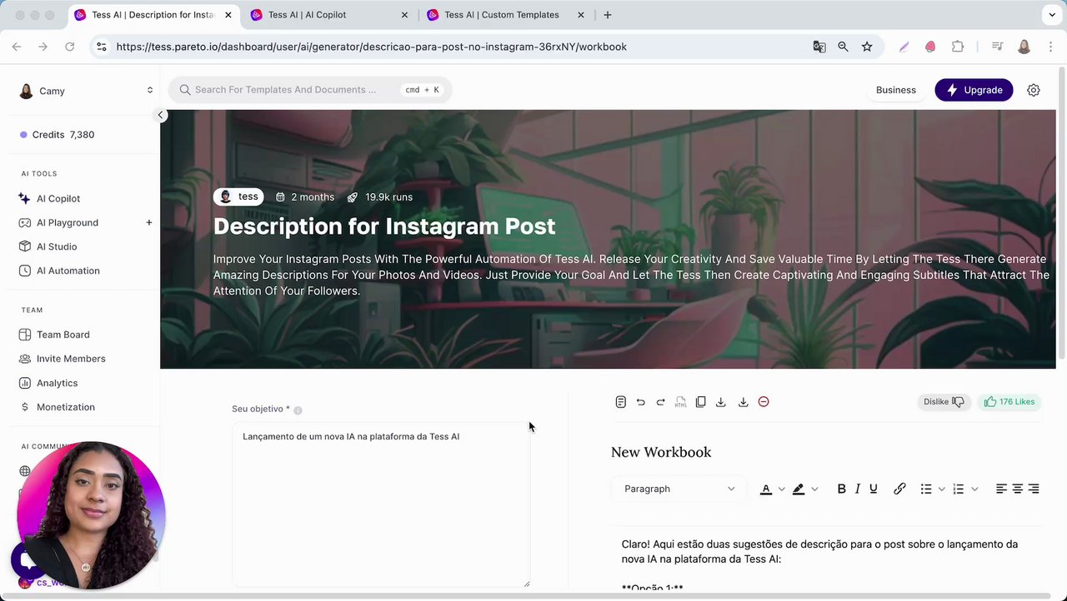The width and height of the screenshot is (1067, 601).
Task: Go back to previous page
Action: [17, 47]
